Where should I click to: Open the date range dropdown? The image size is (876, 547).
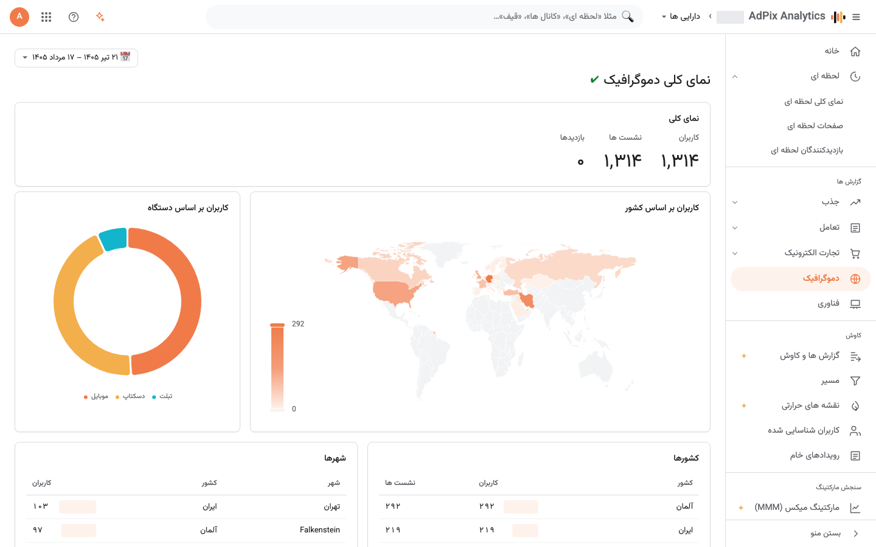[76, 58]
